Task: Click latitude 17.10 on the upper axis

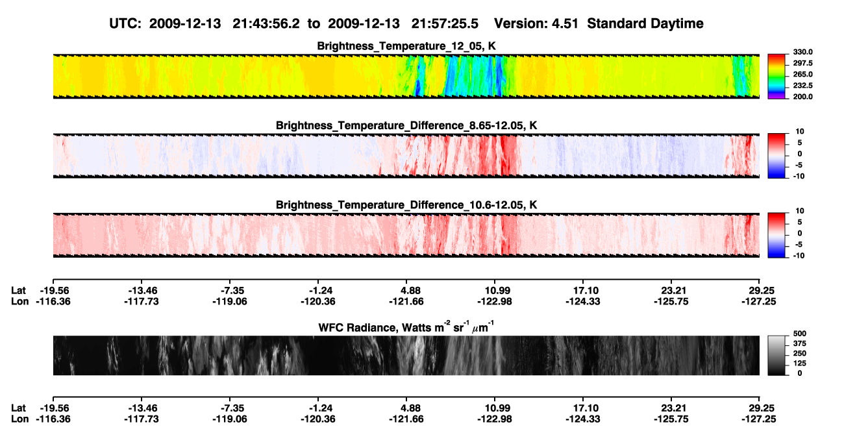Action: 583,290
